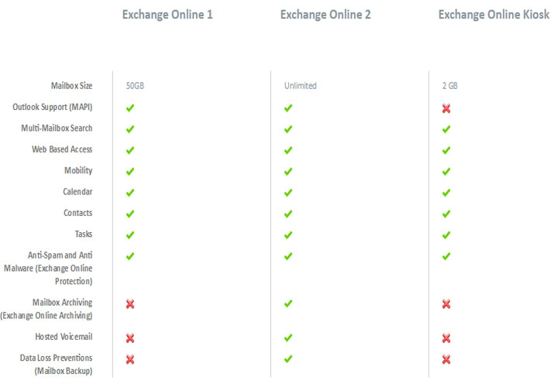The height and width of the screenshot is (387, 554).
Task: Click Calendar checkmark for Exchange Online 2
Action: (288, 193)
